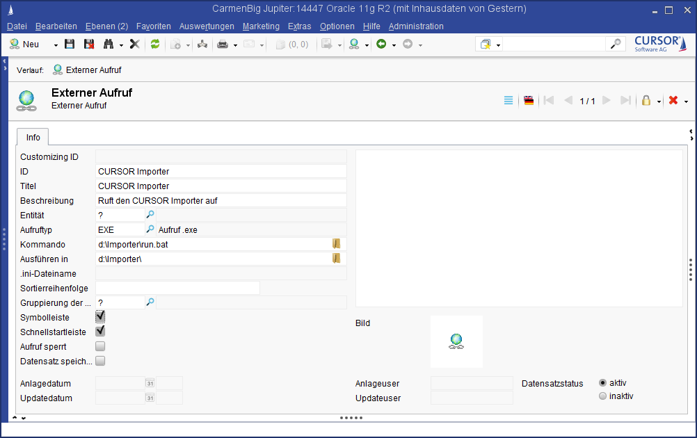This screenshot has height=438, width=697.
Task: Click the Neu button in toolbar
Action: tap(24, 44)
